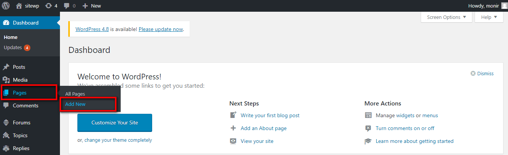Open Posts via the pushpin icon

6,67
